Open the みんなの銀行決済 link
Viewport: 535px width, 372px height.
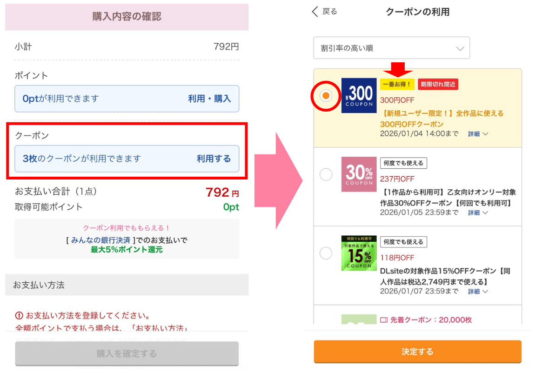pyautogui.click(x=100, y=240)
